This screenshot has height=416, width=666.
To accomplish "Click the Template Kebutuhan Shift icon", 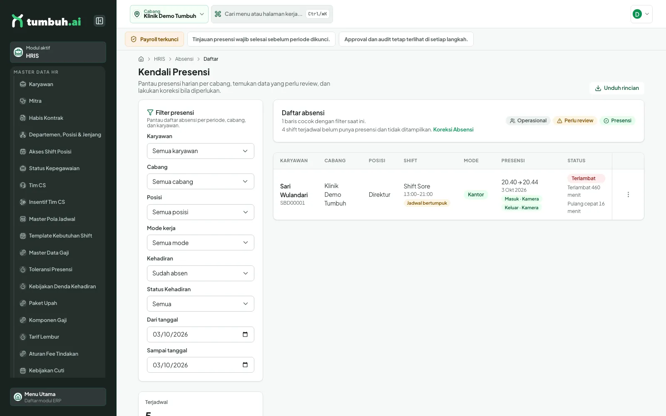I will click(x=23, y=235).
